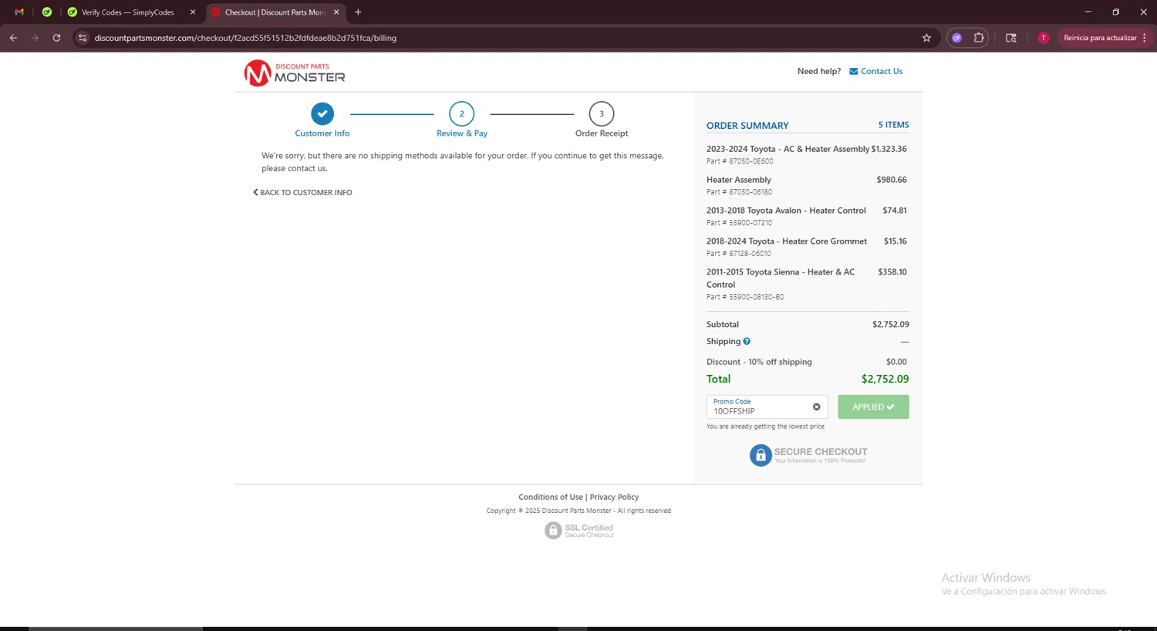Clear the promo code with X icon
Image resolution: width=1157 pixels, height=631 pixels.
click(x=816, y=407)
